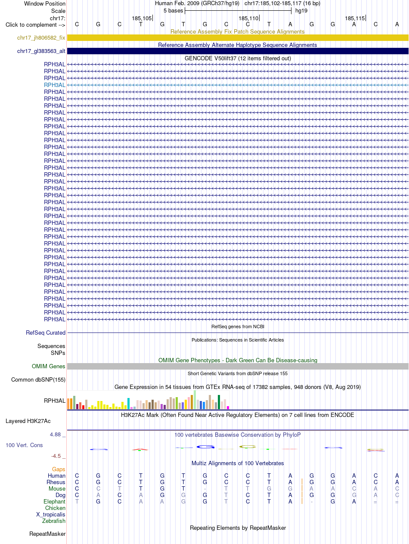Screen dimensions: 409x544
Task: Click the X_tropicalis alignment row label
Action: click(51, 515)
